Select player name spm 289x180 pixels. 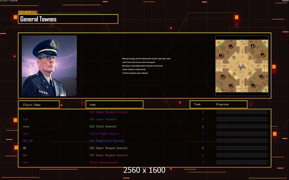coord(25,134)
